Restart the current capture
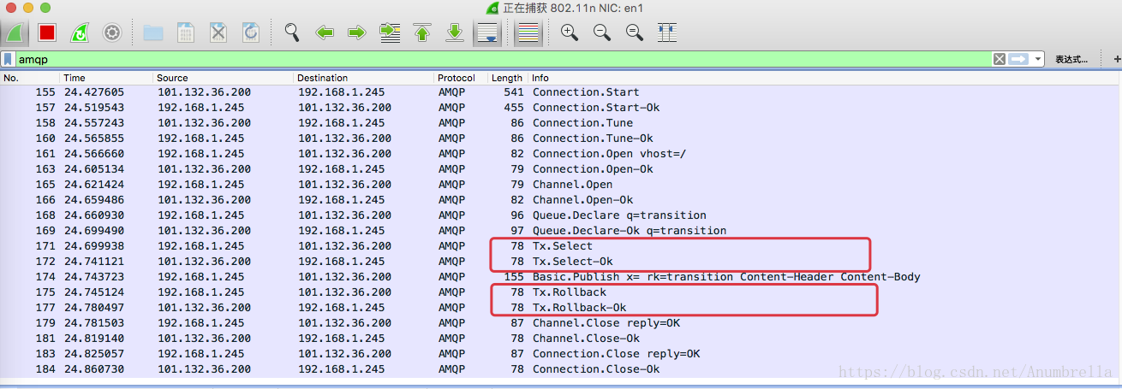 coord(79,33)
